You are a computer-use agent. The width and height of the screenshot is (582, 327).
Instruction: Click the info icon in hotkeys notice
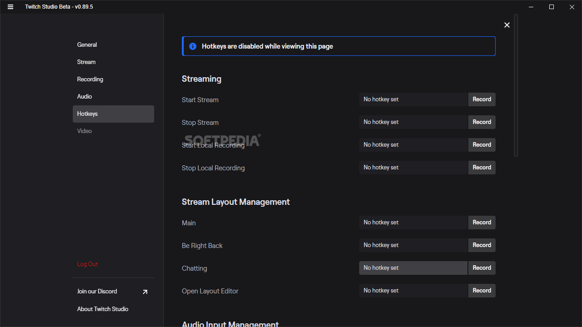click(x=193, y=46)
